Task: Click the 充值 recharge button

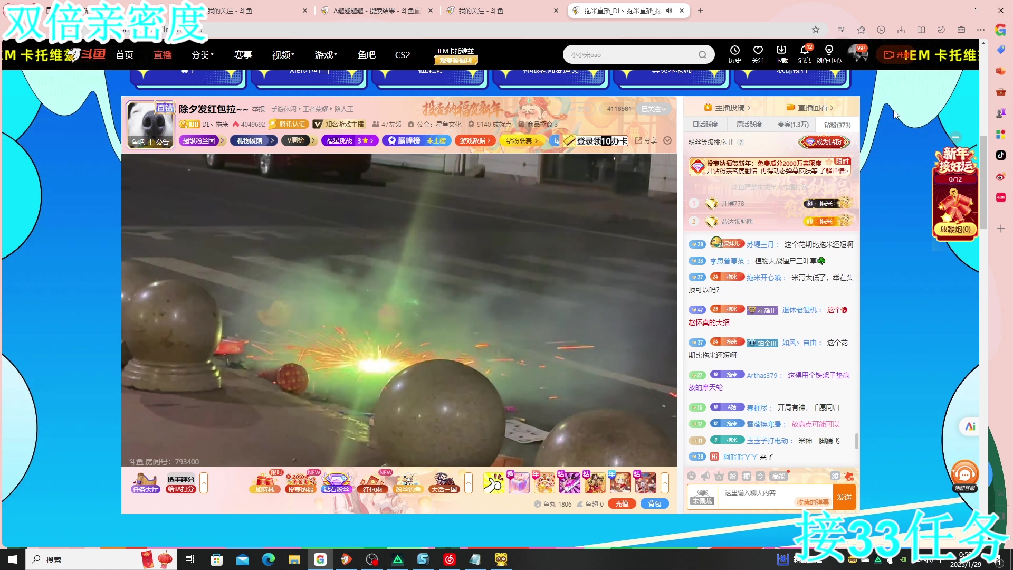Action: pos(622,504)
